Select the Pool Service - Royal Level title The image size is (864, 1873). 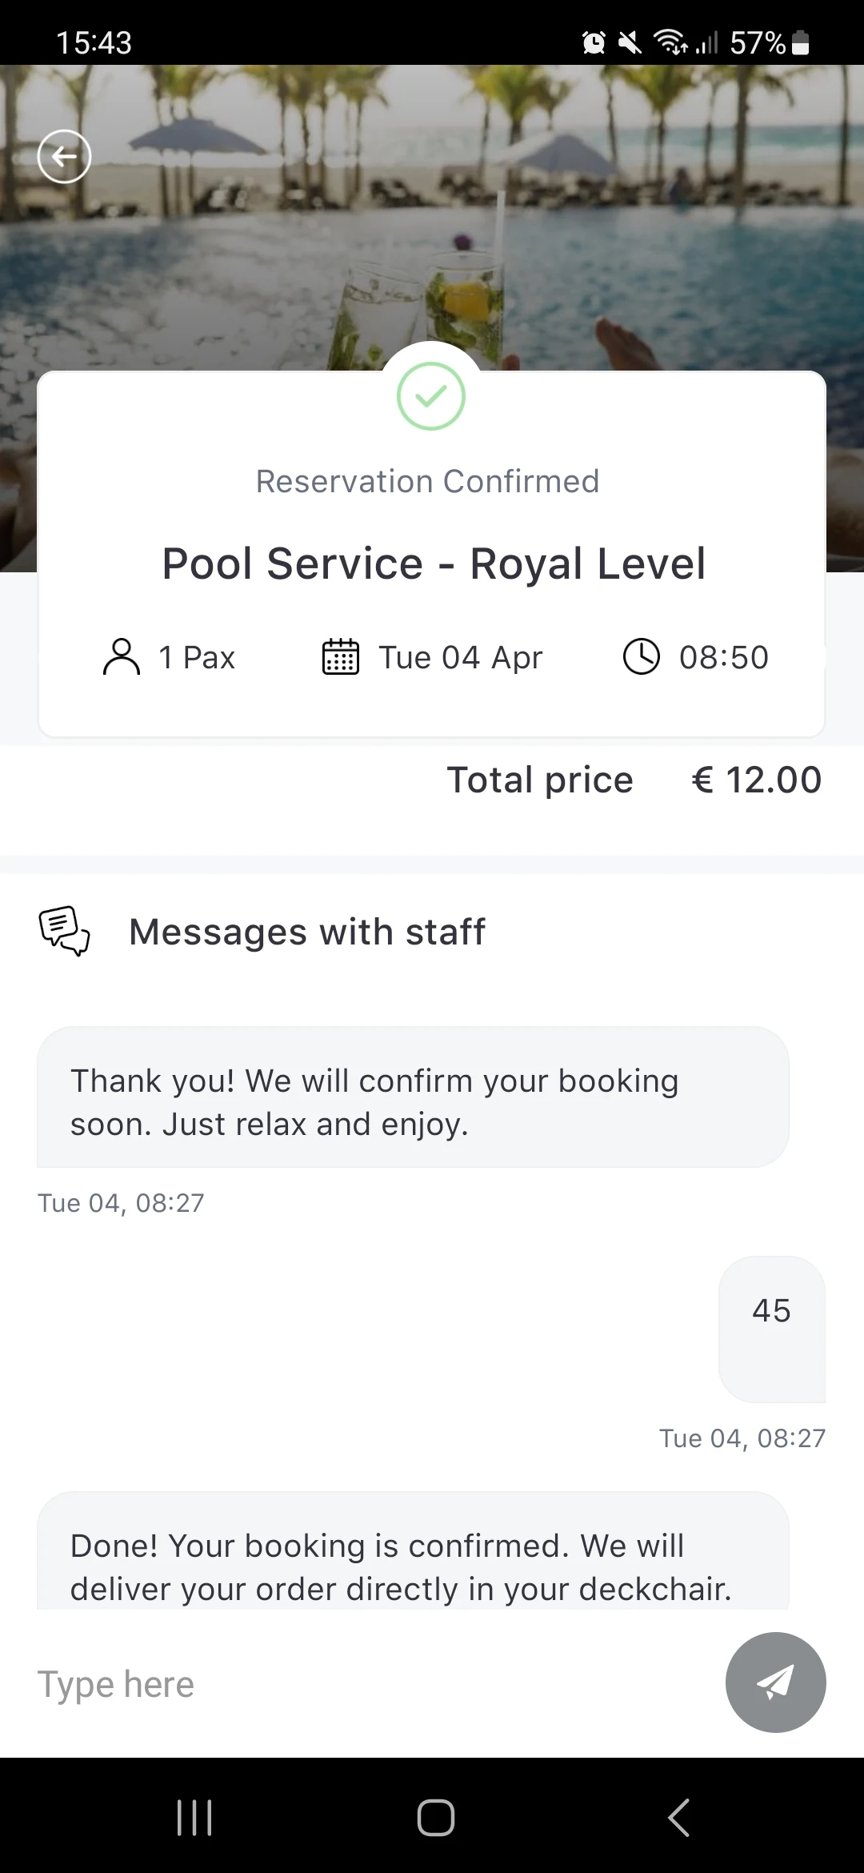434,564
